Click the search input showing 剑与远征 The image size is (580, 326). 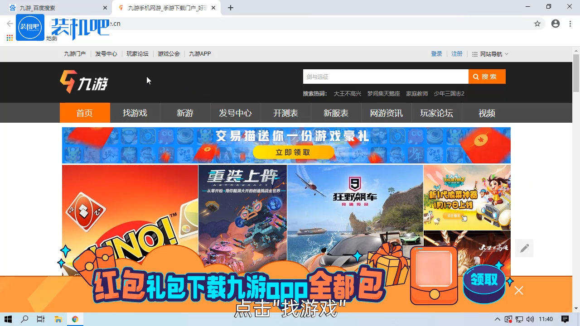(385, 77)
